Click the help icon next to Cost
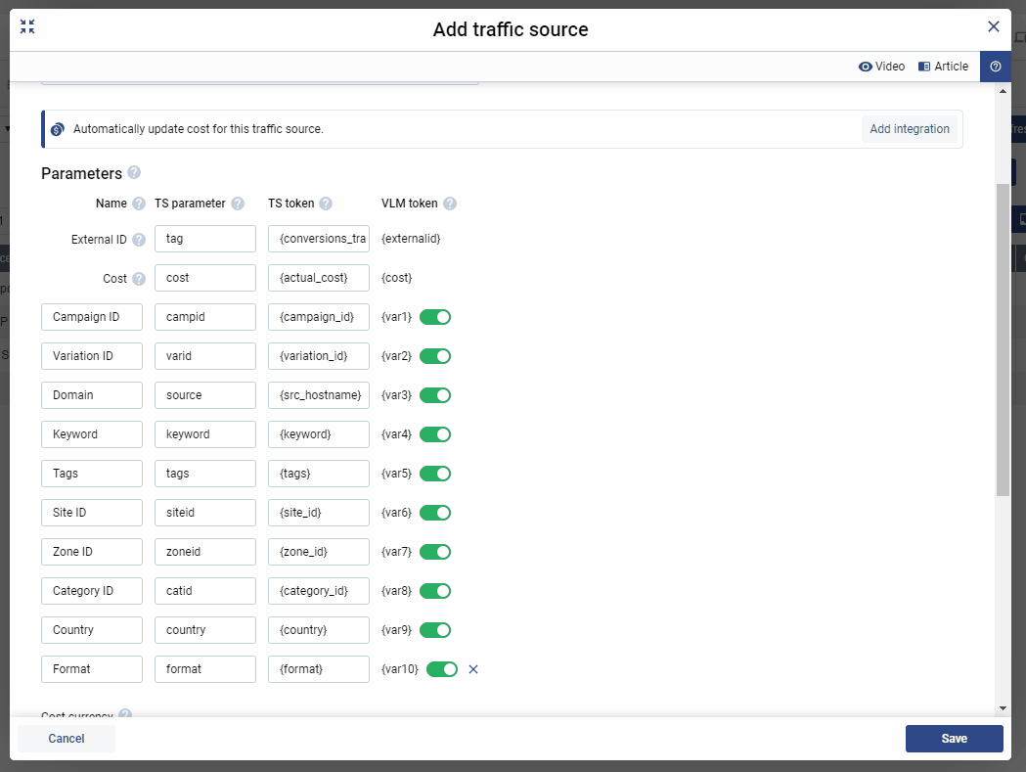 [x=139, y=278]
